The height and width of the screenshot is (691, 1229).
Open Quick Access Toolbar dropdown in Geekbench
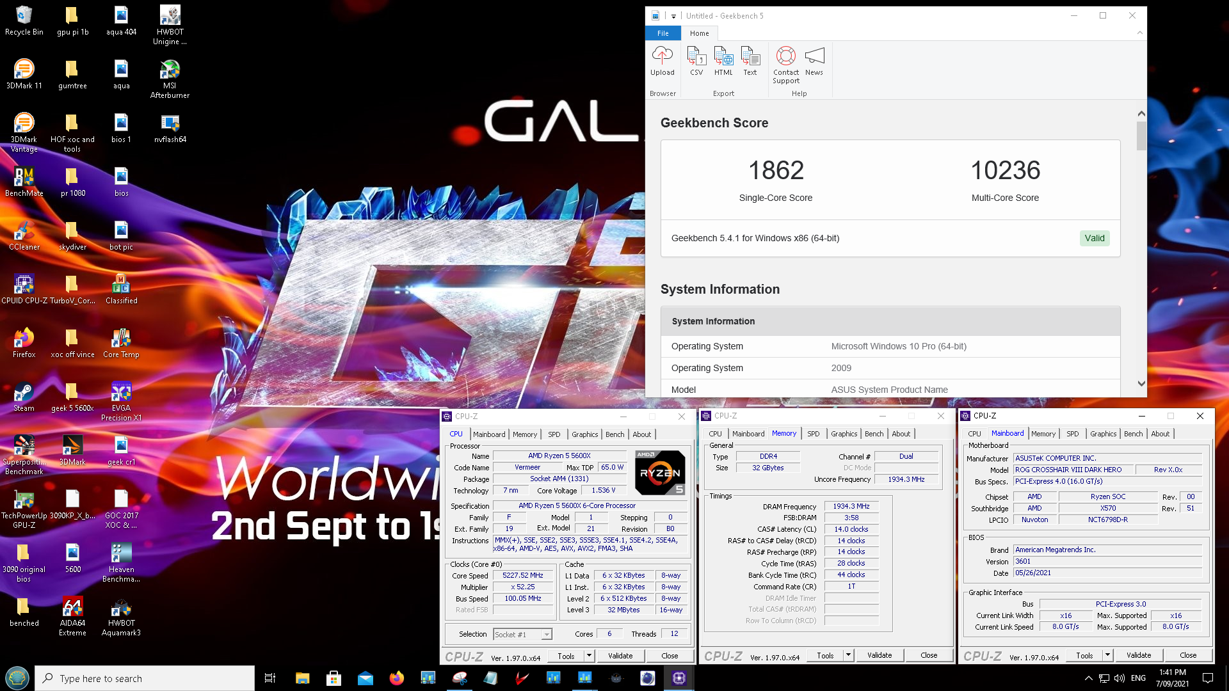[673, 16]
